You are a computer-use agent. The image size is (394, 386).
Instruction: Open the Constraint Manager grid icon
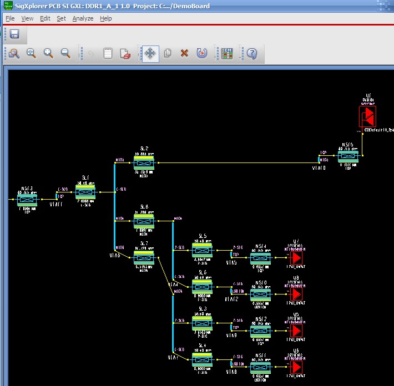(x=226, y=53)
